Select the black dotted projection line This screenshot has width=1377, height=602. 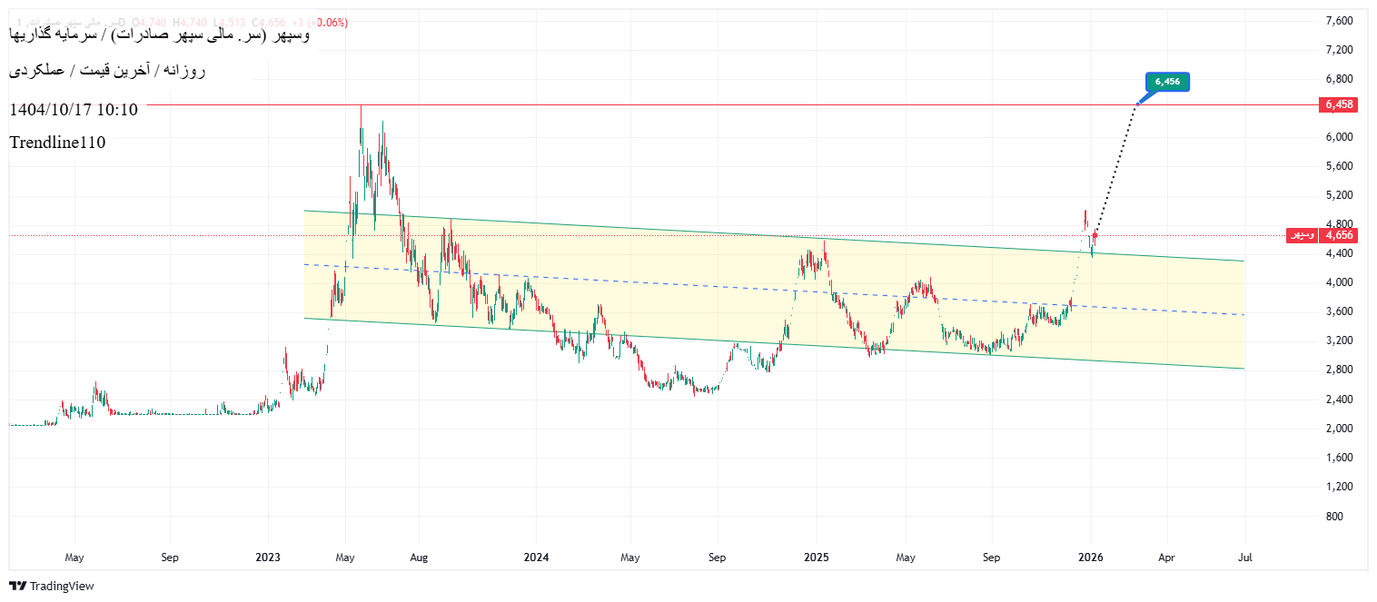(x=1115, y=168)
